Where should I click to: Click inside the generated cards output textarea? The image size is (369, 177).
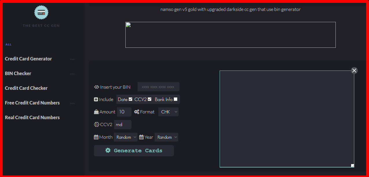pos(287,119)
